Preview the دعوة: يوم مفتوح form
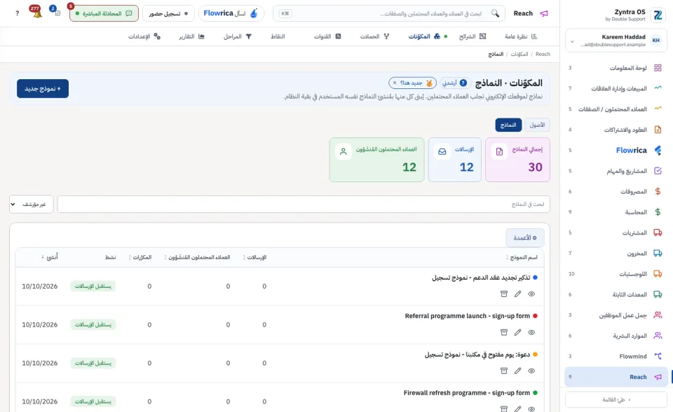673x412 pixels. tap(531, 371)
